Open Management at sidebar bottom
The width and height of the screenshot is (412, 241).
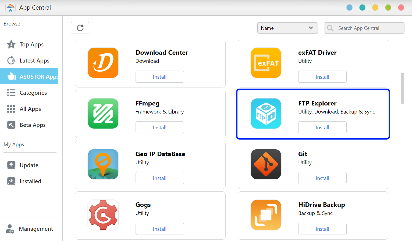(30, 229)
